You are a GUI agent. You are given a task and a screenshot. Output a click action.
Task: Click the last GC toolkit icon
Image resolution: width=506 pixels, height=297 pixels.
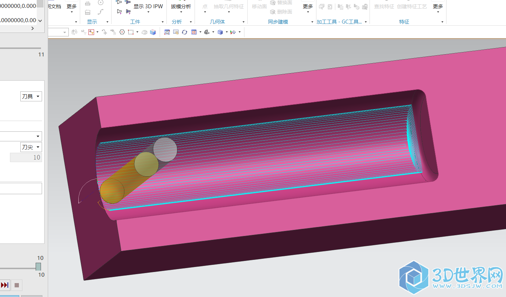pos(365,7)
